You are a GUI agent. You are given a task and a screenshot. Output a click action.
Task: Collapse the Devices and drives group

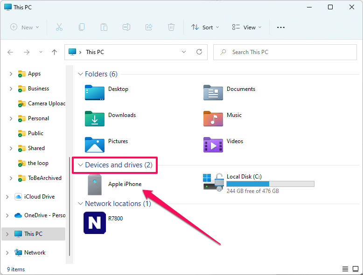(x=80, y=165)
